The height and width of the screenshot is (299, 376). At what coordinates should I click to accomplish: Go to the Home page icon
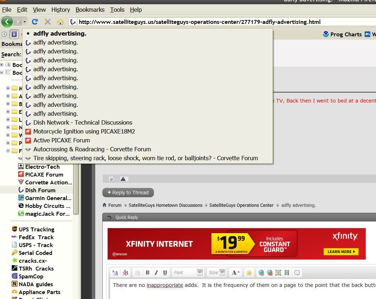click(60, 22)
